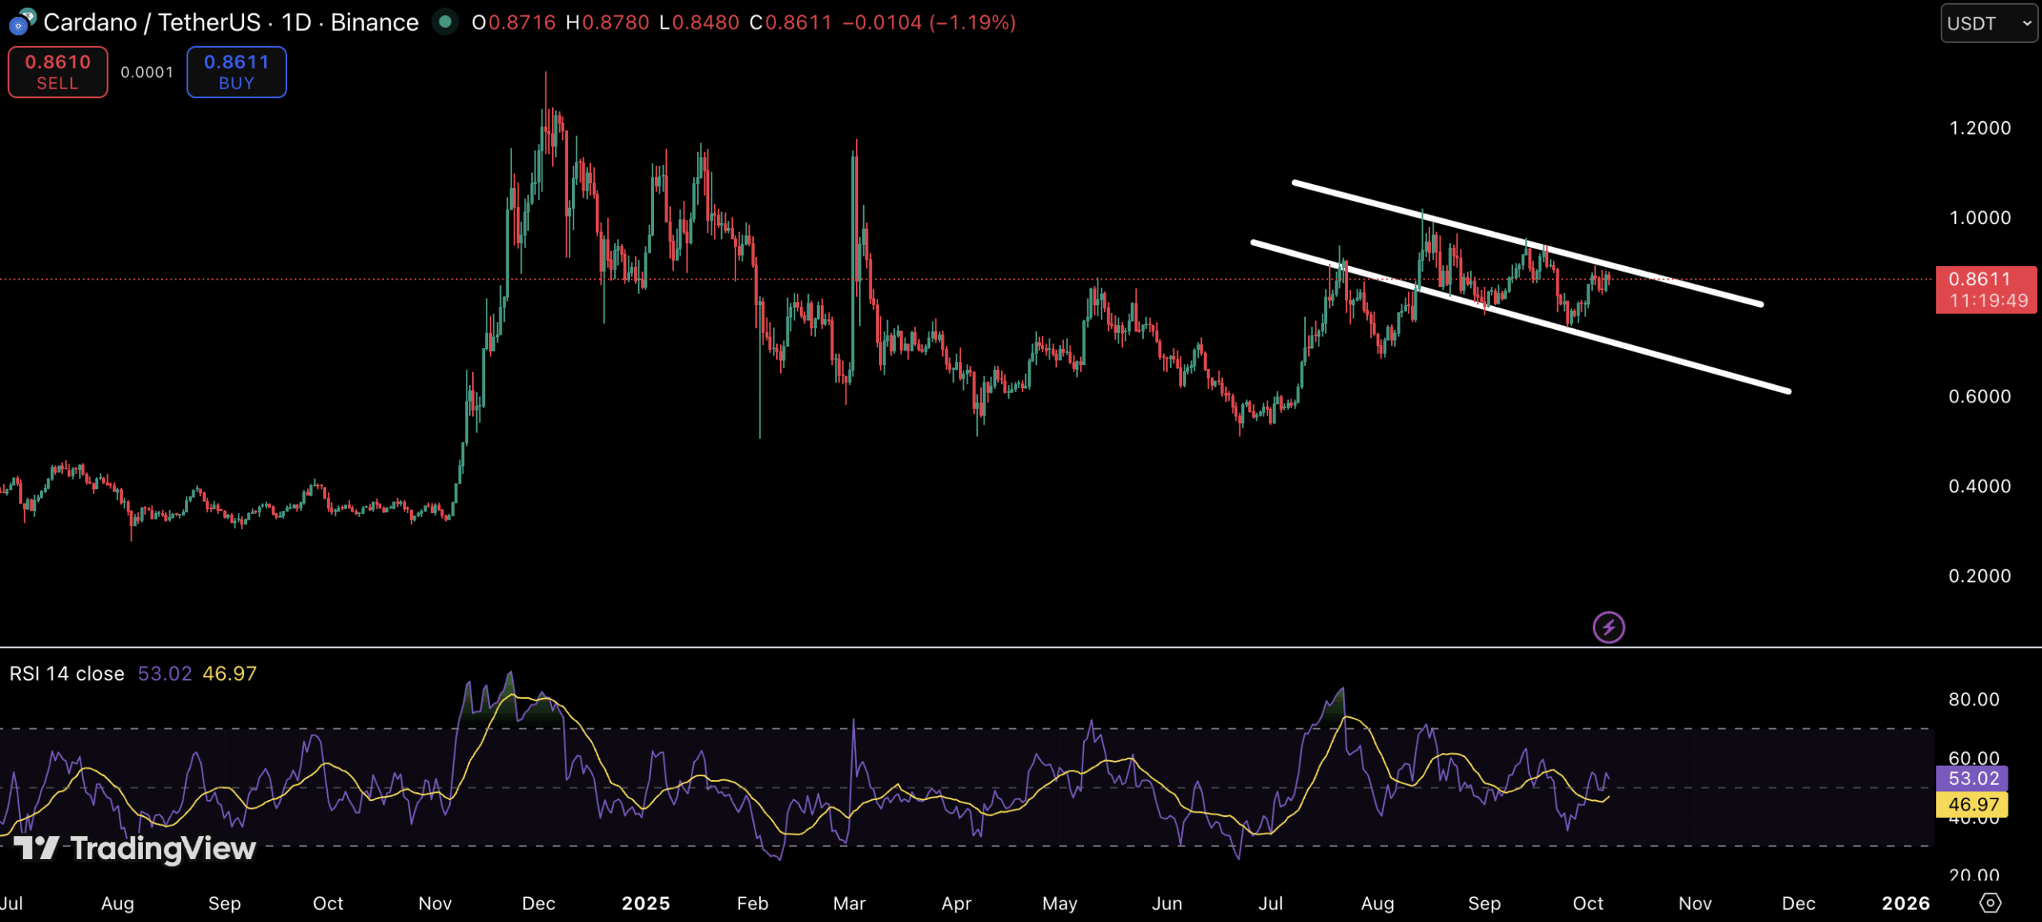Click the RSI 14 close indicator legend

(67, 673)
